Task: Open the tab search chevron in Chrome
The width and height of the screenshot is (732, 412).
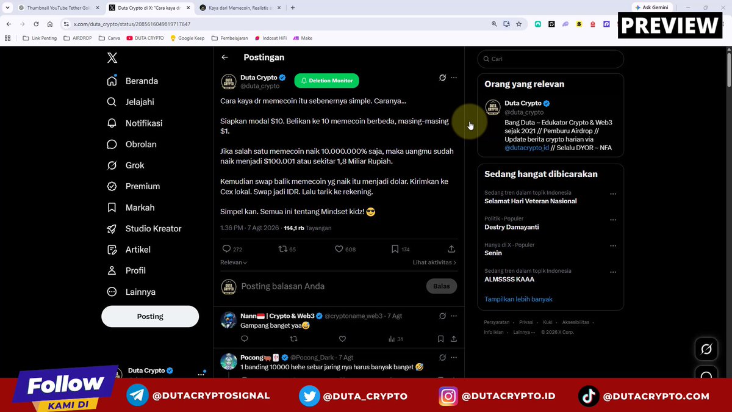Action: pyautogui.click(x=6, y=8)
